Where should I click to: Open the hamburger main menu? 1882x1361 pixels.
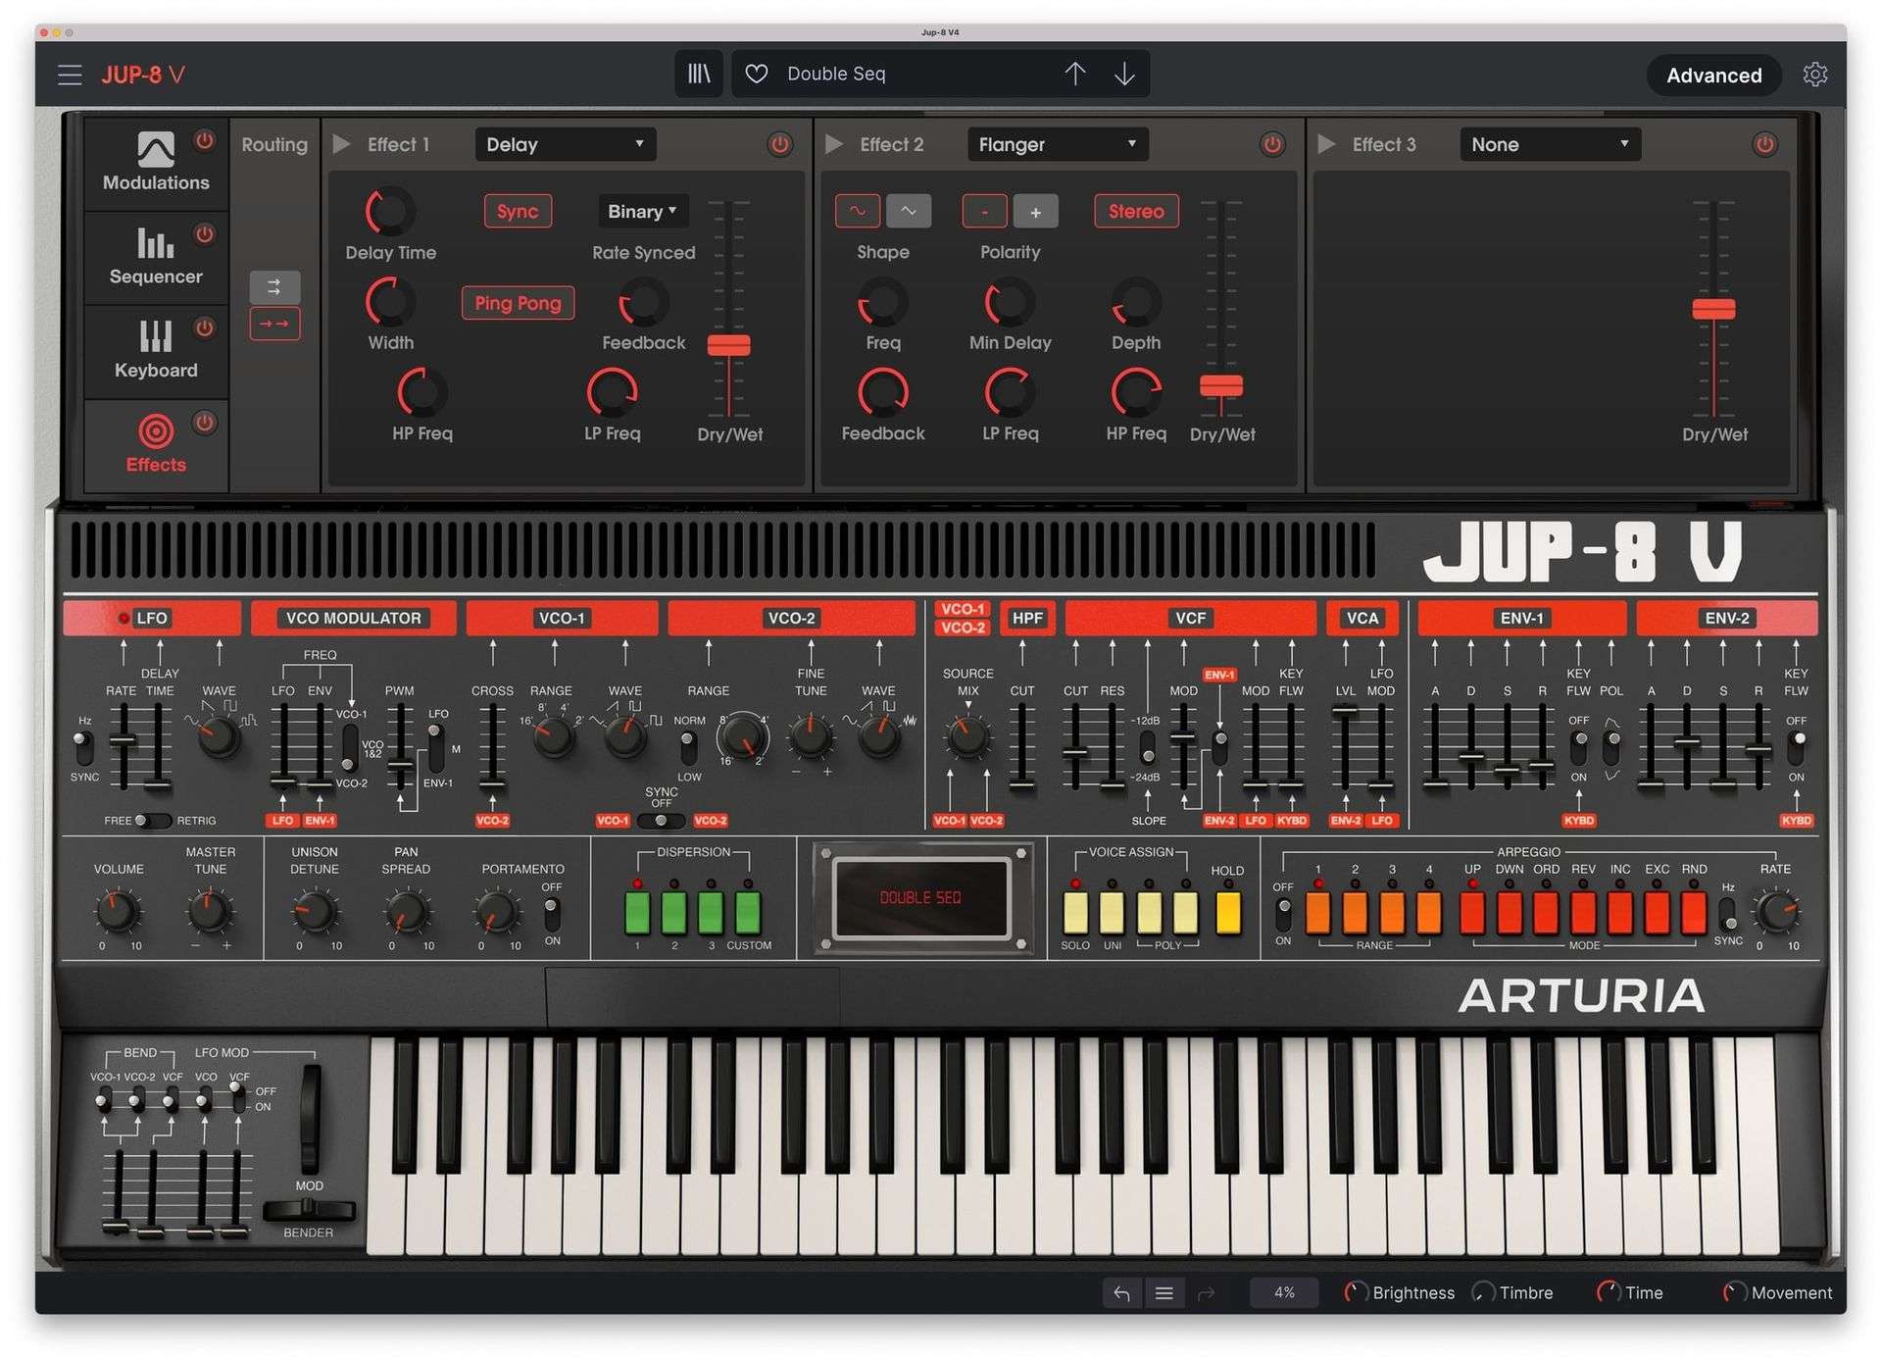pos(69,75)
